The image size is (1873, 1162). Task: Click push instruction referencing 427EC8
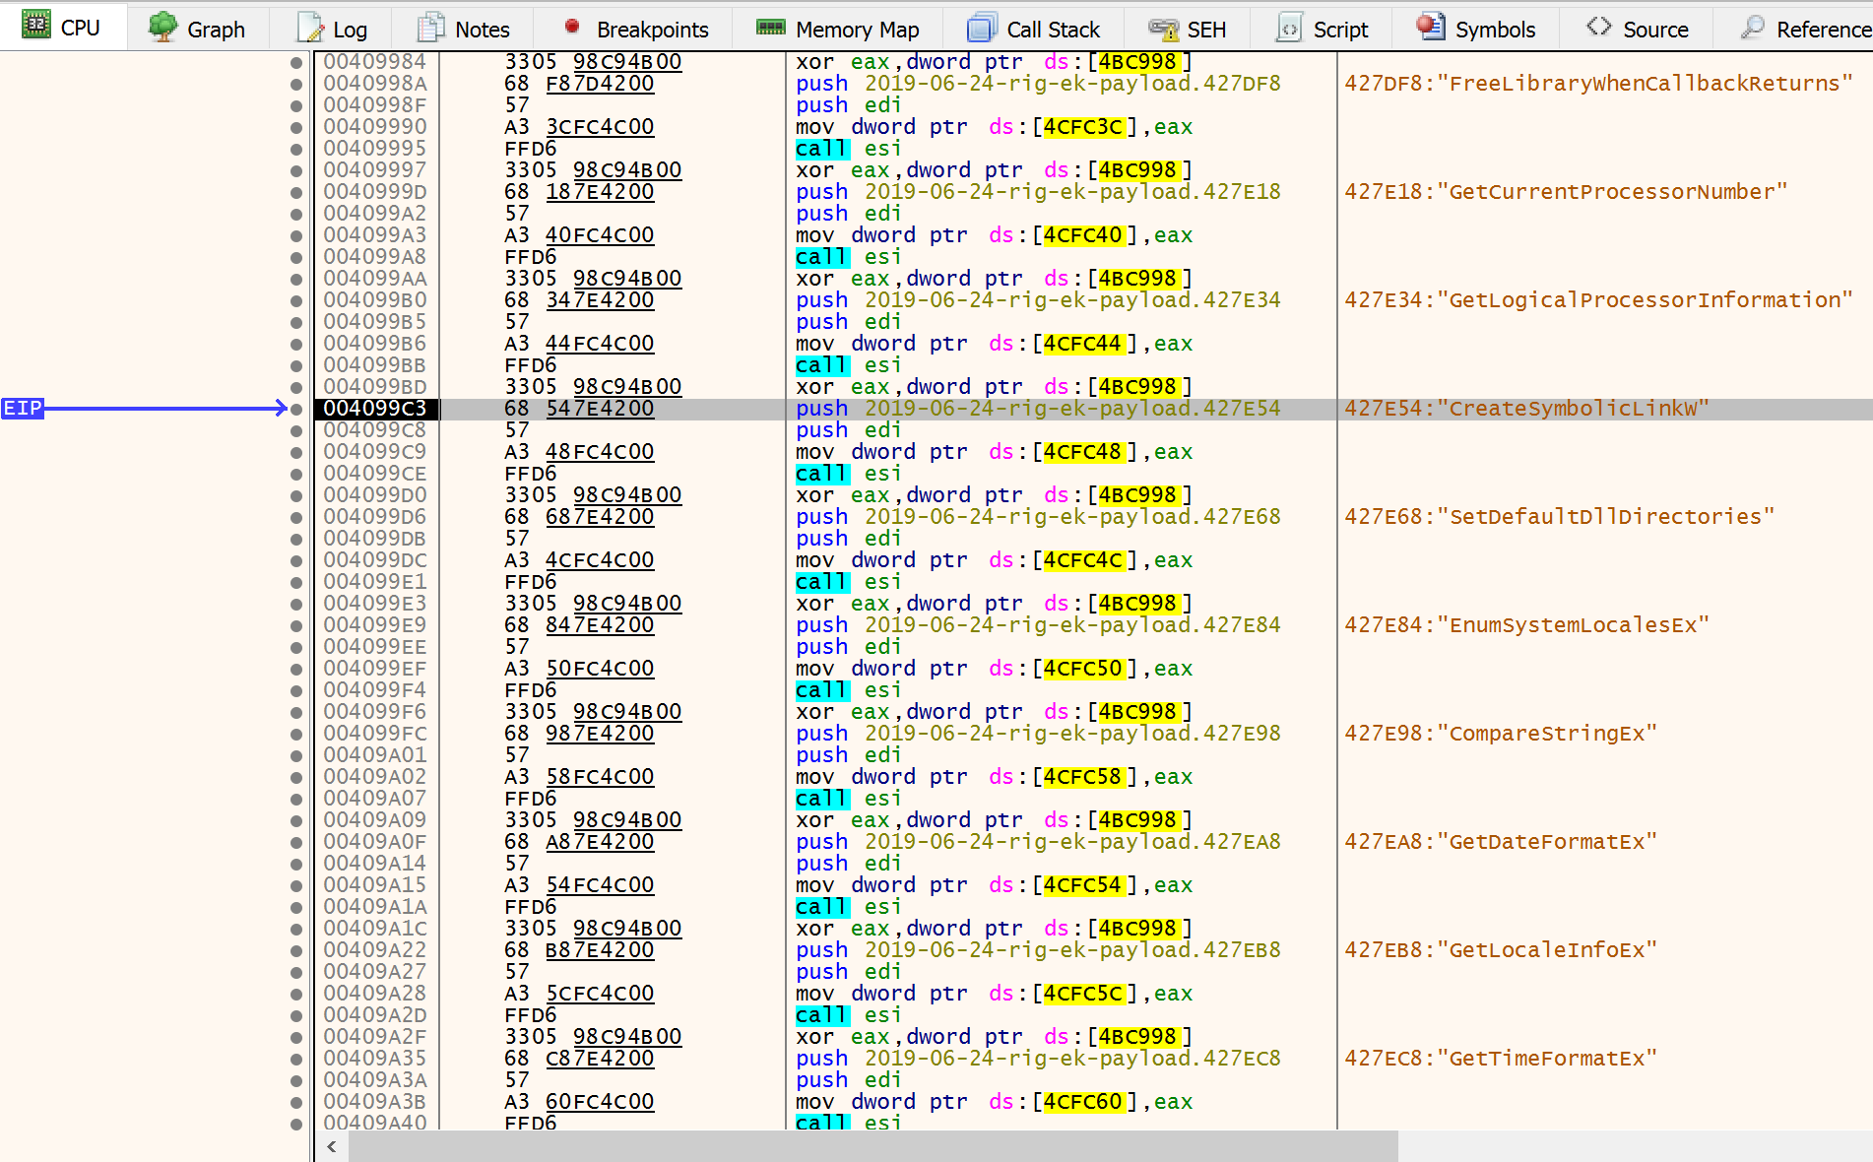1038,1059
